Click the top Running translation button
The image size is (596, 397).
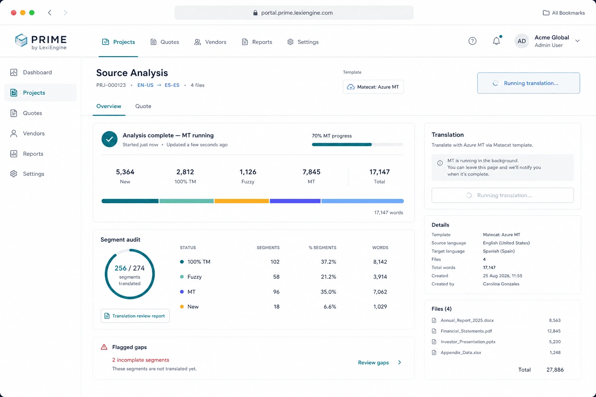click(528, 83)
